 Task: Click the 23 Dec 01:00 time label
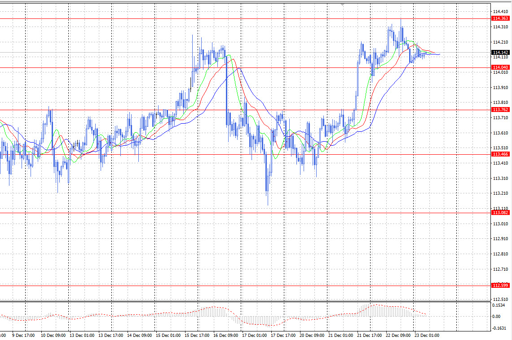point(427,336)
